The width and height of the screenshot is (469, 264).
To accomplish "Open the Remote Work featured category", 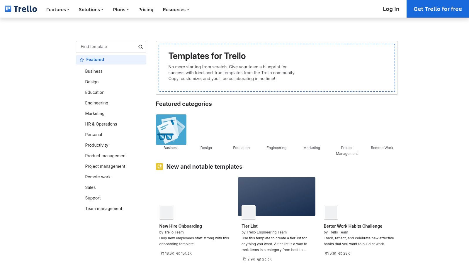I will pos(382,148).
